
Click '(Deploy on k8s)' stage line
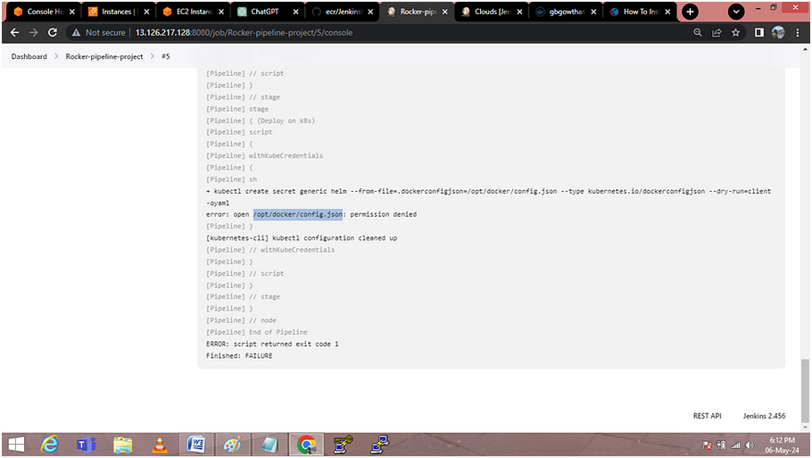tap(261, 121)
